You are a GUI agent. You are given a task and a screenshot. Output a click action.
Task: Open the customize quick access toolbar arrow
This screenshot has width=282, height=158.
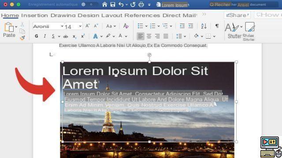pyautogui.click(x=149, y=5)
